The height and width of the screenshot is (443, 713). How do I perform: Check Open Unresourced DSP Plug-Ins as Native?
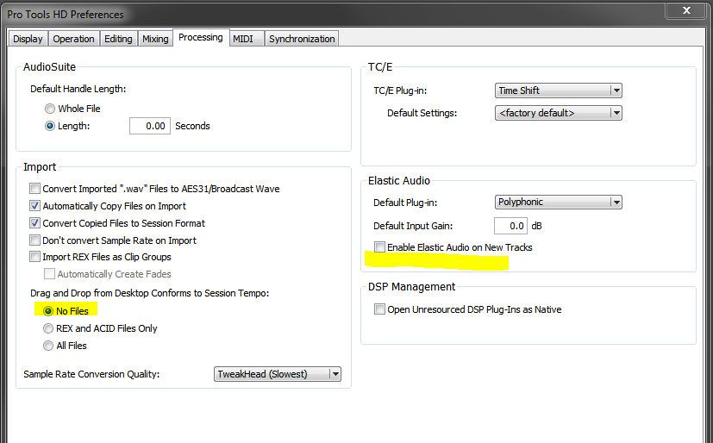pos(379,309)
